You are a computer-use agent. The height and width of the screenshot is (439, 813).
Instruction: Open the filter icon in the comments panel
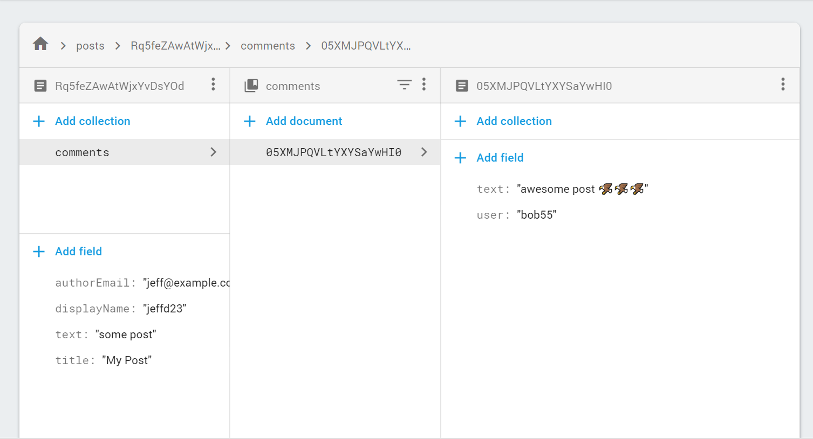pyautogui.click(x=404, y=85)
